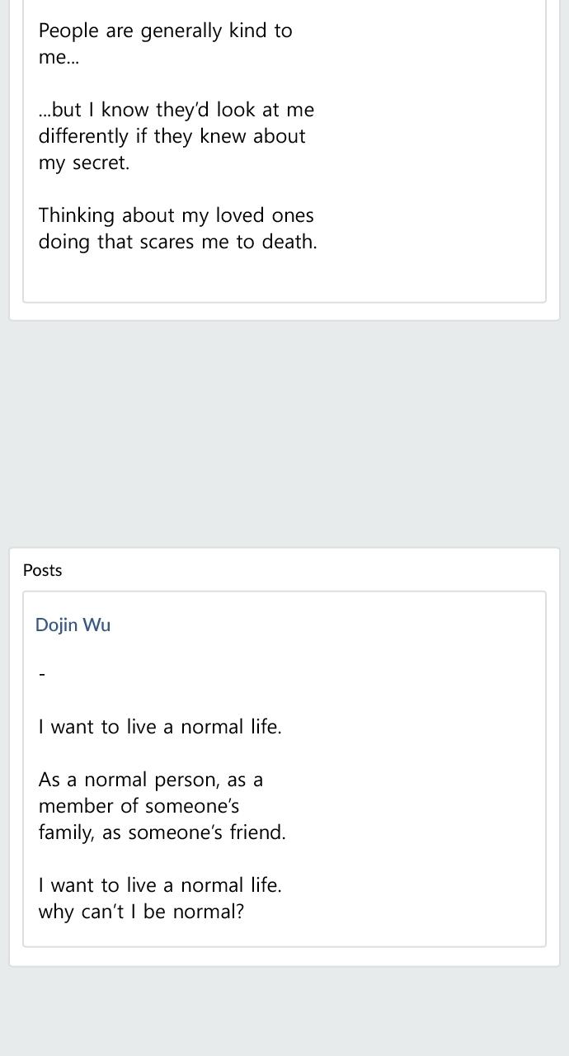
Task: Click the Posts section heading
Action: pos(43,570)
